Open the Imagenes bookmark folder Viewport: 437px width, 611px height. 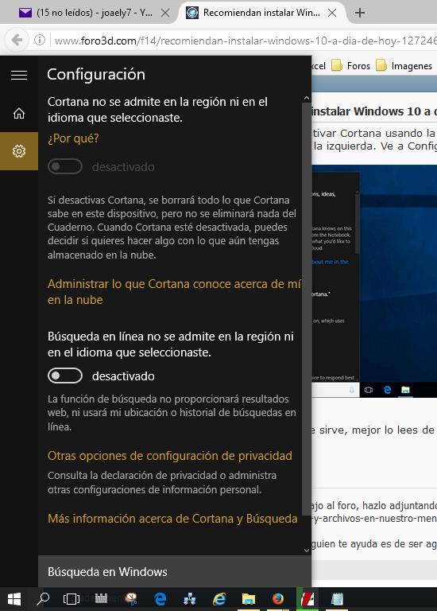[404, 66]
